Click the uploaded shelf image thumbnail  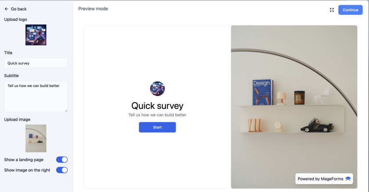coord(36,138)
